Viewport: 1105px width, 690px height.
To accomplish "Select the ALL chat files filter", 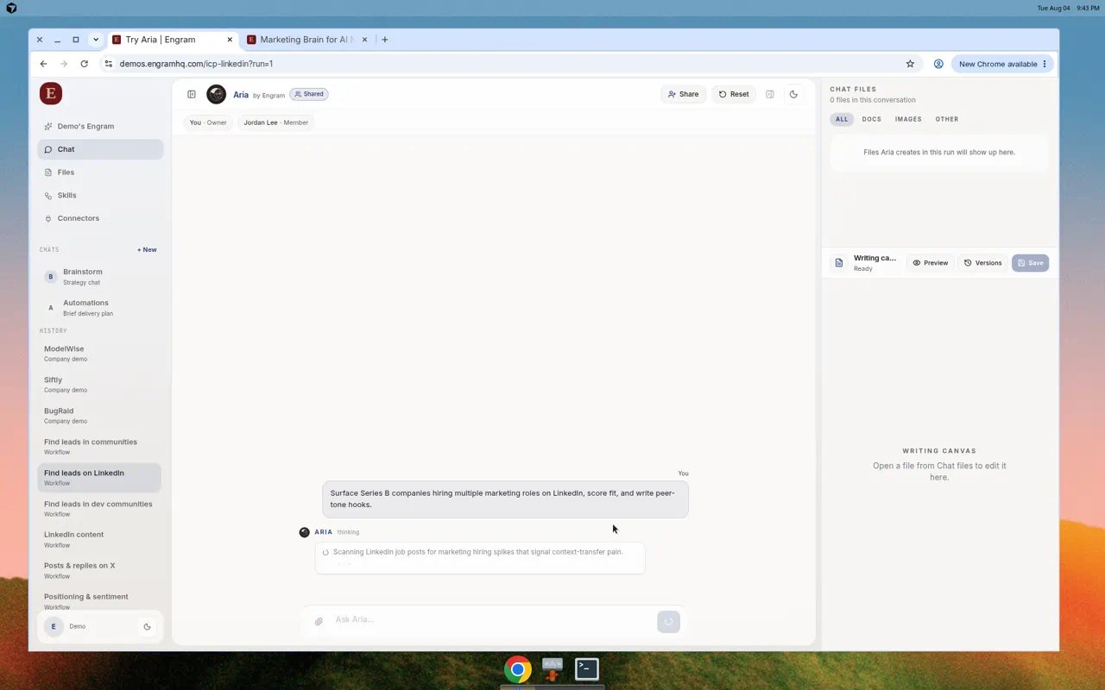I will coord(841,119).
